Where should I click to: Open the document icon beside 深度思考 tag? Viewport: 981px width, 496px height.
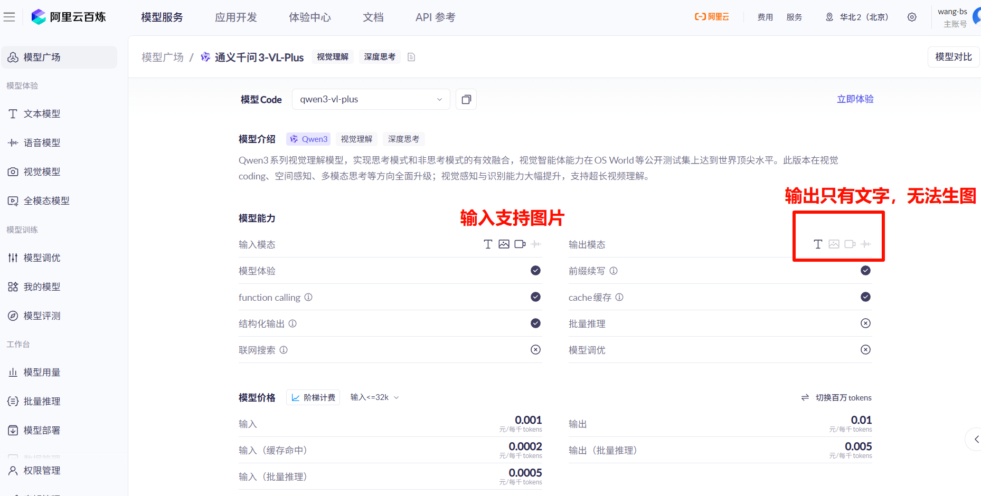(411, 57)
